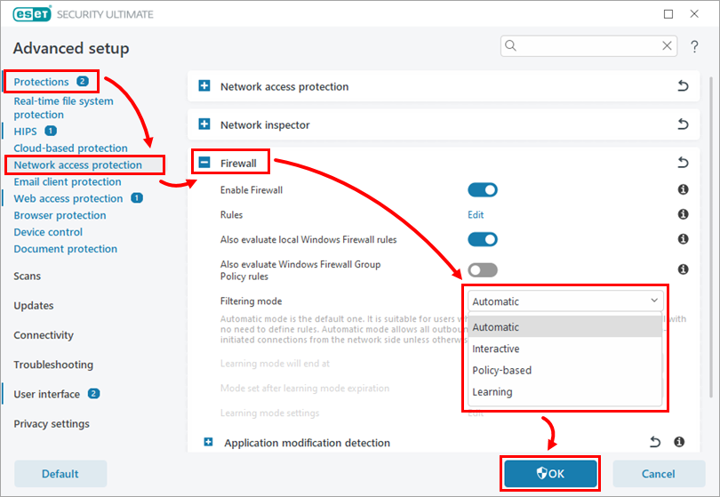The image size is (720, 497).
Task: Select Learning mode from dropdown list
Action: [492, 392]
